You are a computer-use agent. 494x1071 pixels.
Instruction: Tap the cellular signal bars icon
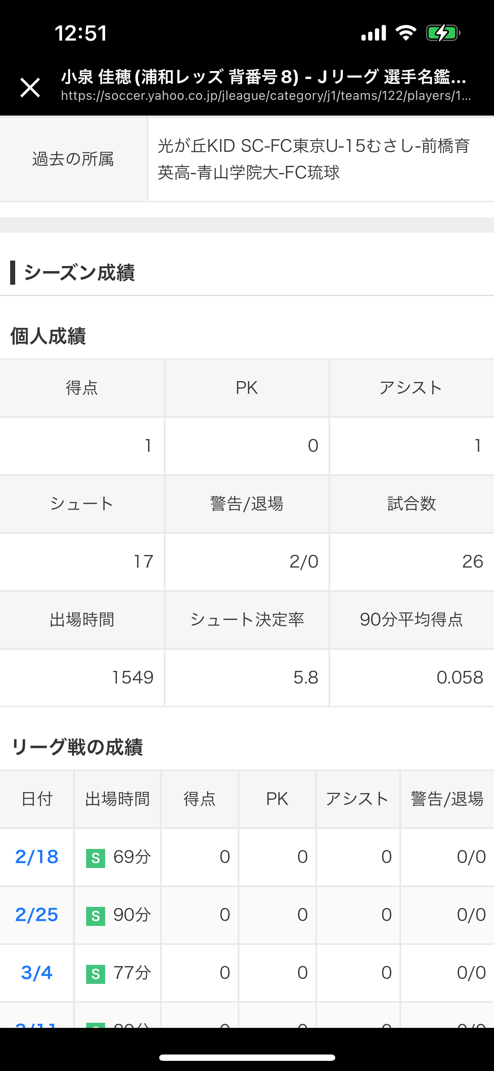[x=374, y=33]
